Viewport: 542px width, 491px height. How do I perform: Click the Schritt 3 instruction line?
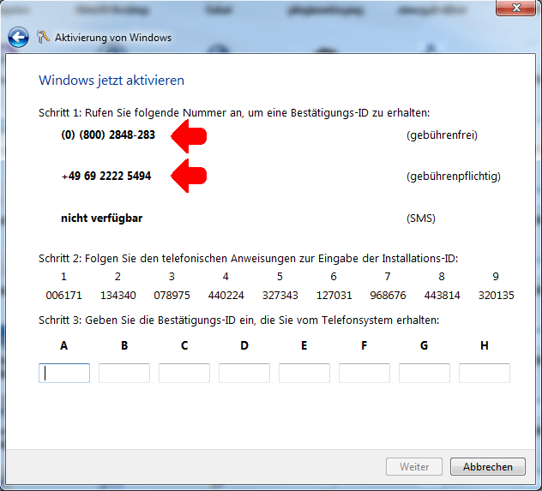click(x=239, y=320)
